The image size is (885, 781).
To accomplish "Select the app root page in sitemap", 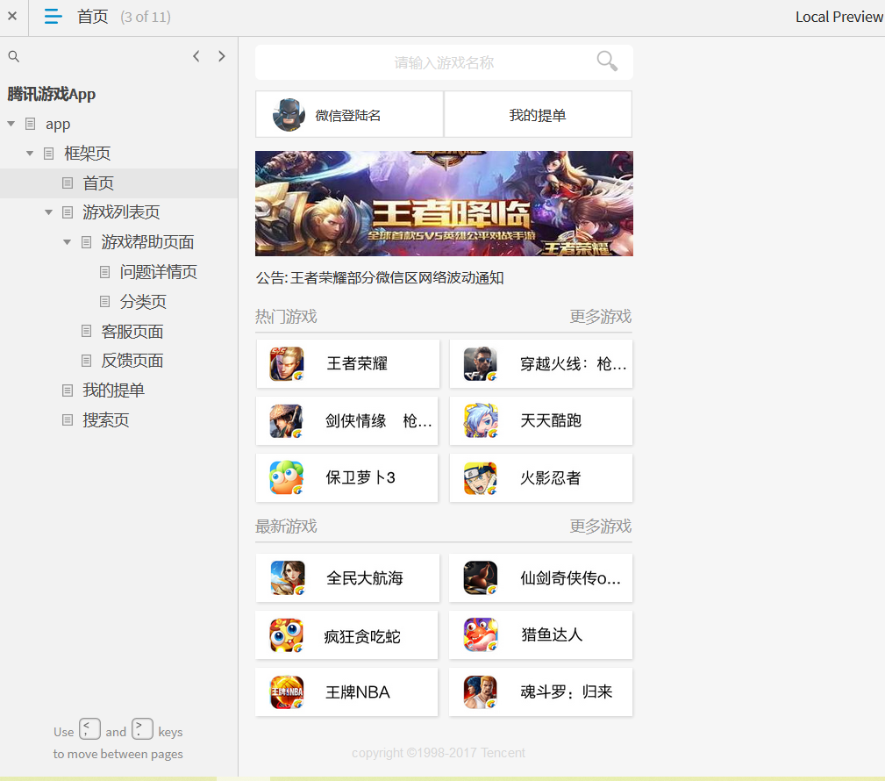I will pos(58,124).
